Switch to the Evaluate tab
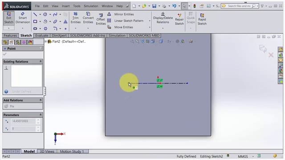This screenshot has width=285, height=160. pos(42,36)
